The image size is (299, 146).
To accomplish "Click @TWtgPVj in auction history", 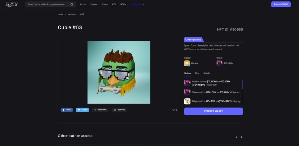I will 200,85.
